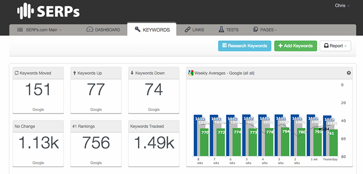Image resolution: width=363 pixels, height=174 pixels.
Task: Click the key icon on Keywords tab
Action: pos(137,29)
